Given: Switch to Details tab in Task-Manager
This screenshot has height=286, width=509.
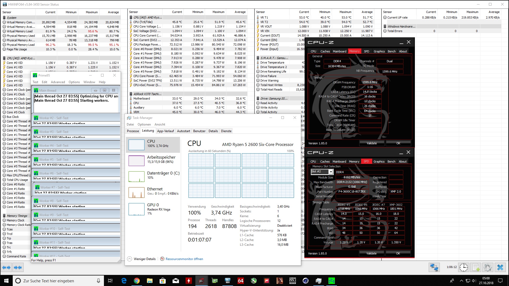Looking at the screenshot, I should [213, 131].
